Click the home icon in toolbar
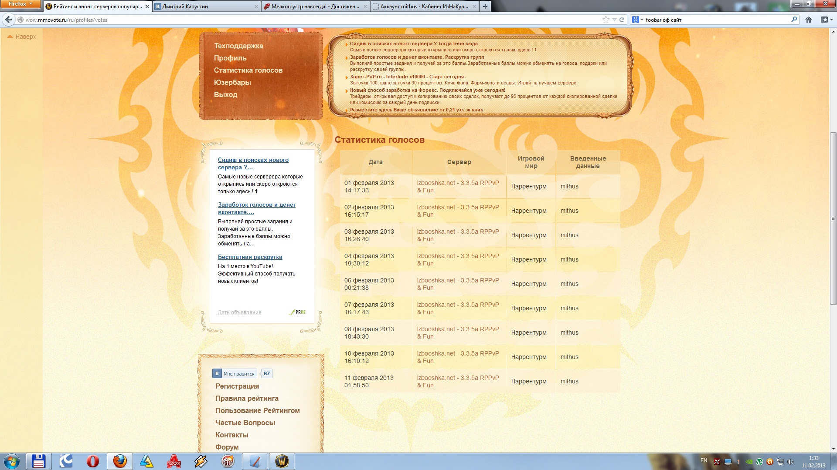This screenshot has width=837, height=470. pos(809,20)
